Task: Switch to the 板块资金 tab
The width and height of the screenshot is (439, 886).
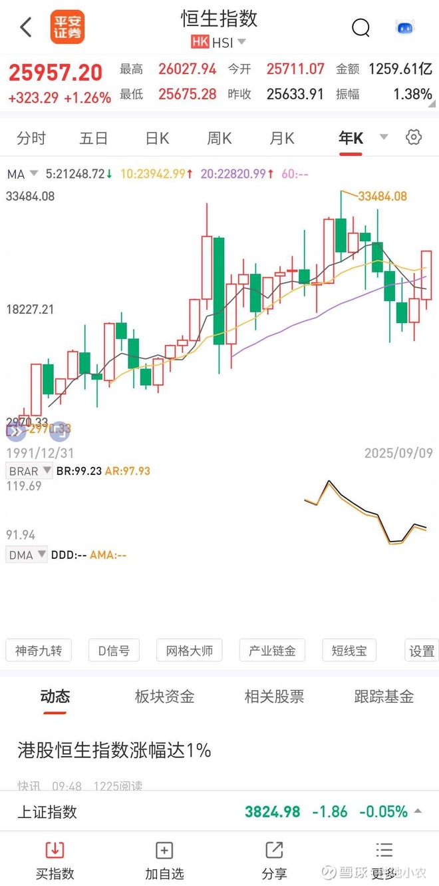Action: click(164, 697)
